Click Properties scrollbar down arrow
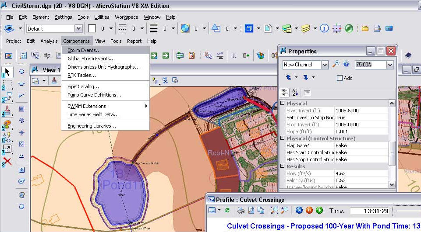The width and height of the screenshot is (421, 232). click(392, 184)
